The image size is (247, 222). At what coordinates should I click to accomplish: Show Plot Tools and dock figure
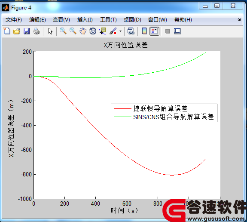177,31
